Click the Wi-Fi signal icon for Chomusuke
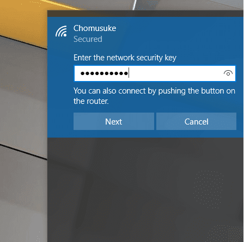244x242 pixels. point(61,31)
